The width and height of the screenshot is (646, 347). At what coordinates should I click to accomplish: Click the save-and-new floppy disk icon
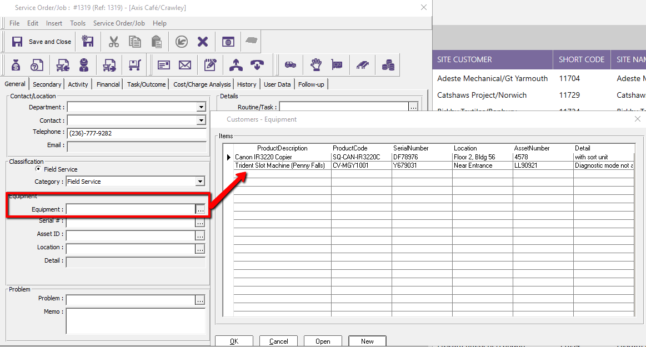coord(87,42)
